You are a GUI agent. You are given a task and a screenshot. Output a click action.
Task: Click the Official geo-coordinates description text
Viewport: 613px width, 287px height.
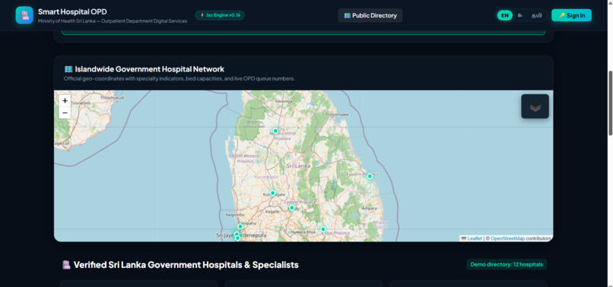pos(179,78)
